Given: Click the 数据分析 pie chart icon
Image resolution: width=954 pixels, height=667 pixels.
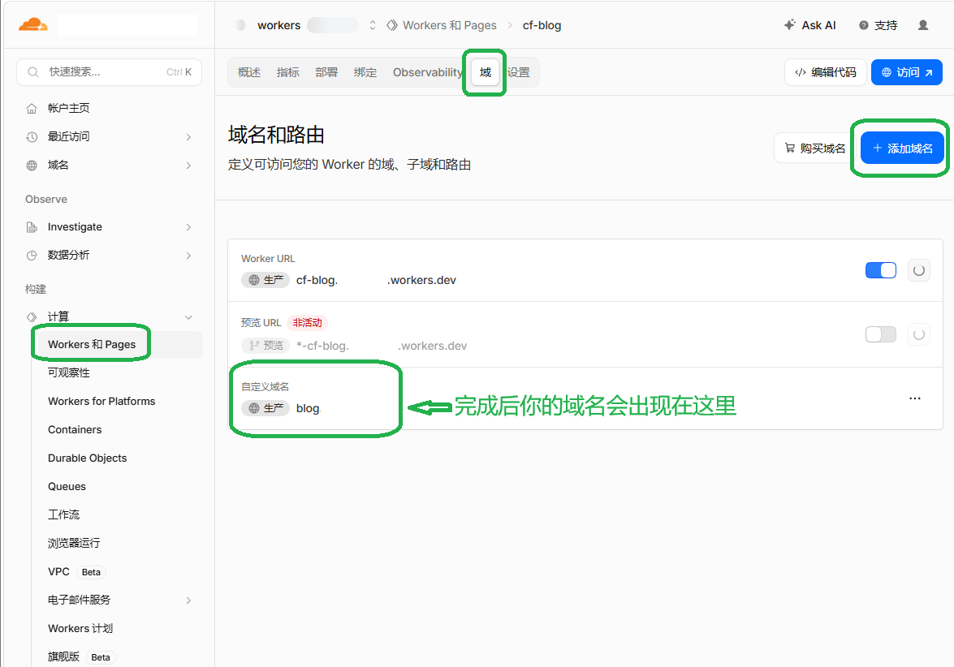Looking at the screenshot, I should [32, 256].
